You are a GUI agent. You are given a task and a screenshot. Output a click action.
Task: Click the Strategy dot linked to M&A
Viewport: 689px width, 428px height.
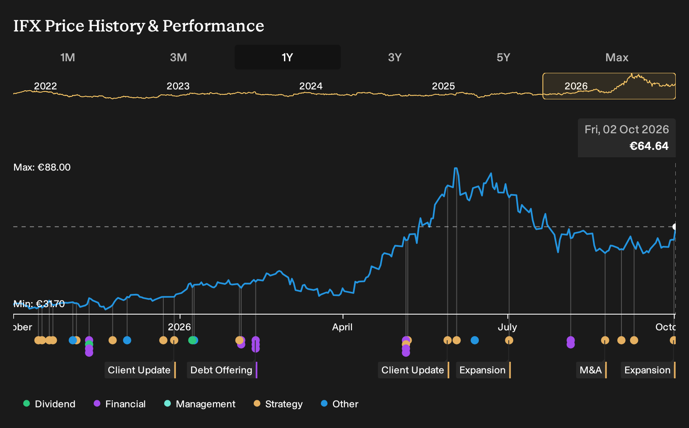tap(605, 340)
